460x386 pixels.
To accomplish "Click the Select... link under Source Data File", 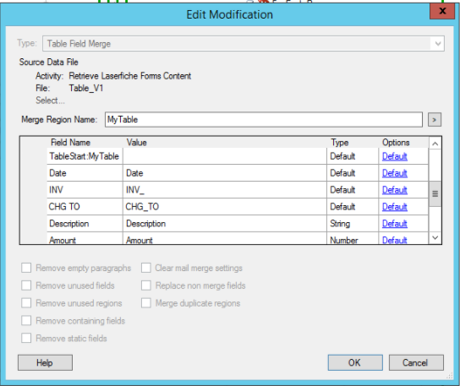I will coord(50,101).
